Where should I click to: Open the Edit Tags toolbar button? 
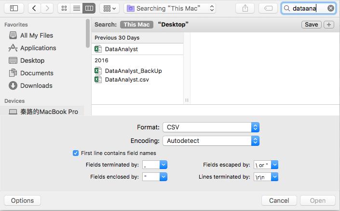tap(268, 8)
